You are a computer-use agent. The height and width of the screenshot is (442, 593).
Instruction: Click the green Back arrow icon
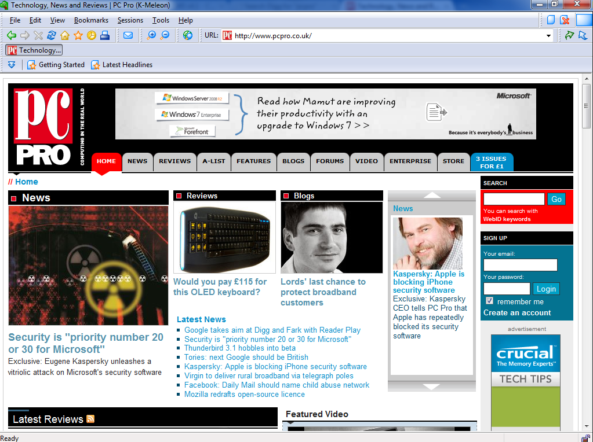(x=12, y=35)
